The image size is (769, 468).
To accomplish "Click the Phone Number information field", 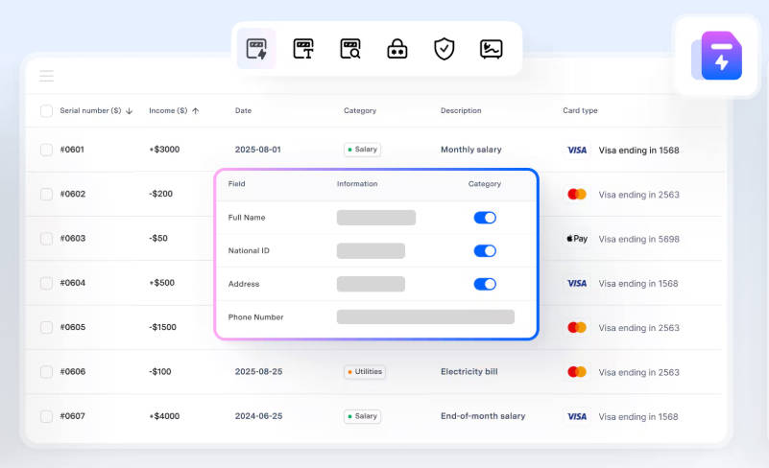I will click(x=425, y=317).
